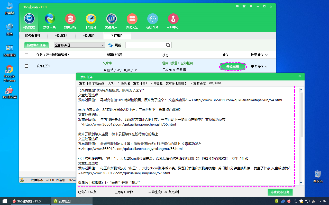Click the apple tray icon
329x205 pixels.
(x=289, y=201)
